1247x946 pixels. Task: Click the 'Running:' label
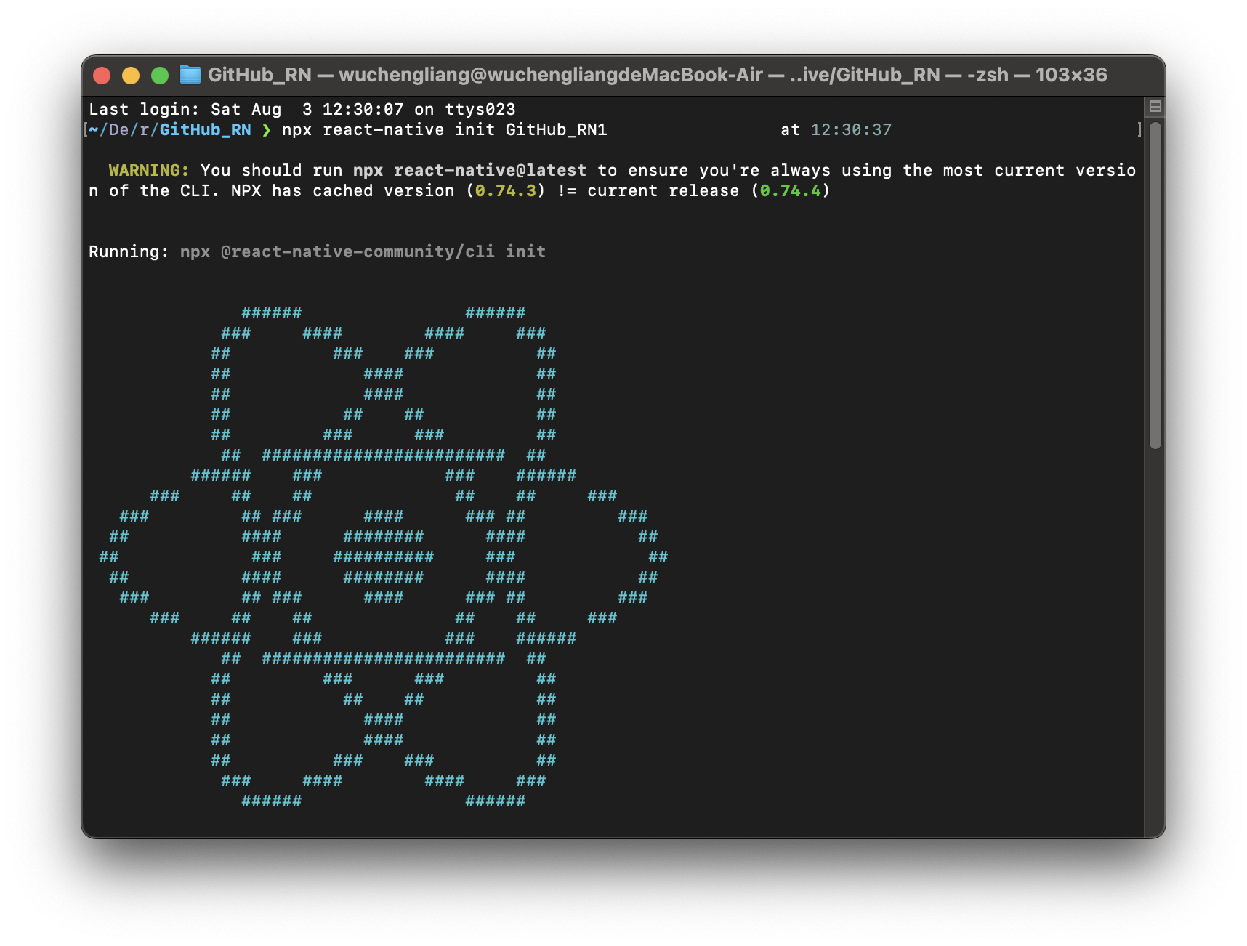pos(129,251)
